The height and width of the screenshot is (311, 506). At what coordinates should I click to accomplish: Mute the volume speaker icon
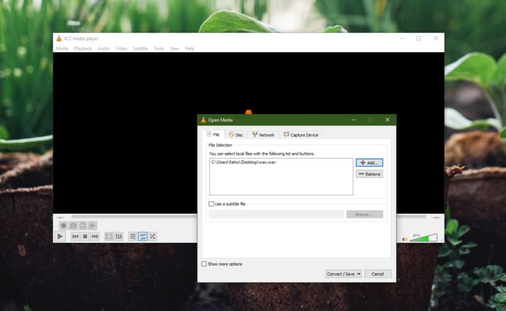[404, 237]
